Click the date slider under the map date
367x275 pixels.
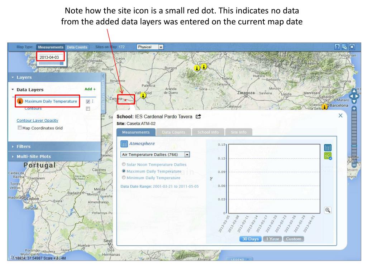51,63
